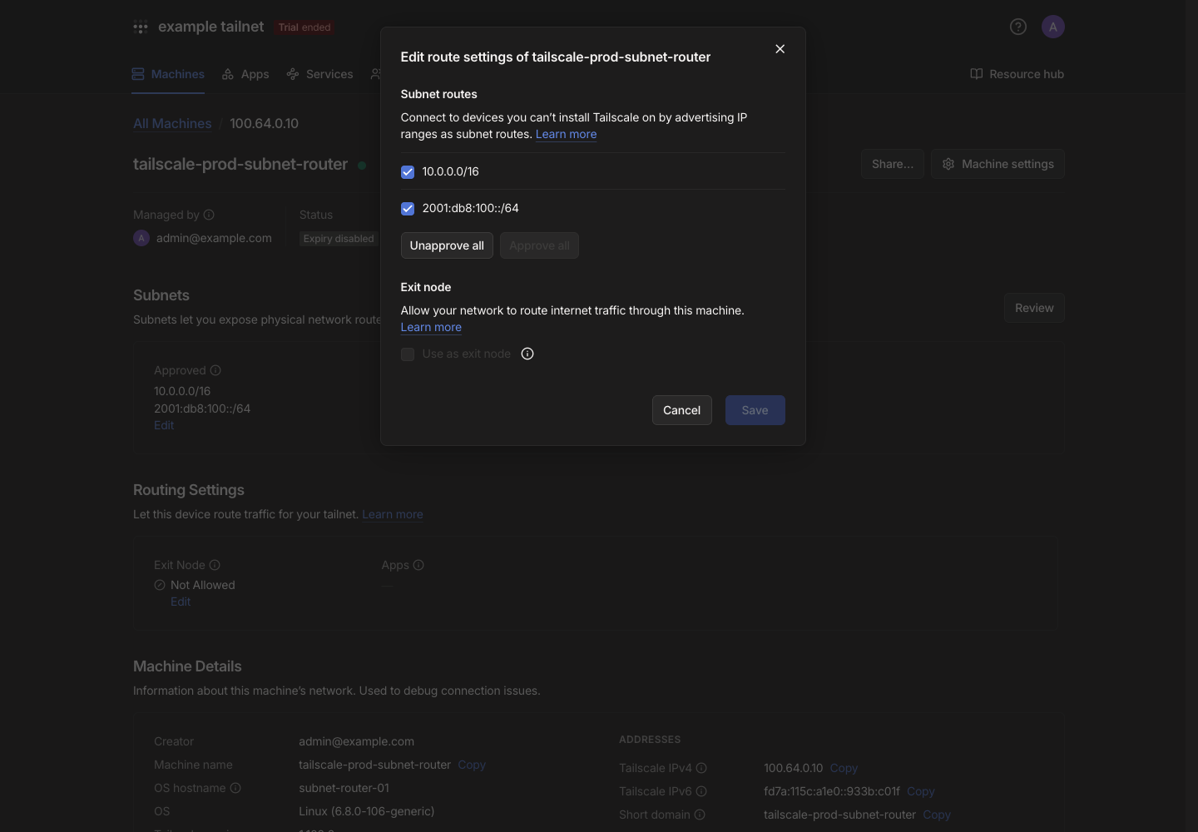Click the Trial ended badge

pos(304,27)
